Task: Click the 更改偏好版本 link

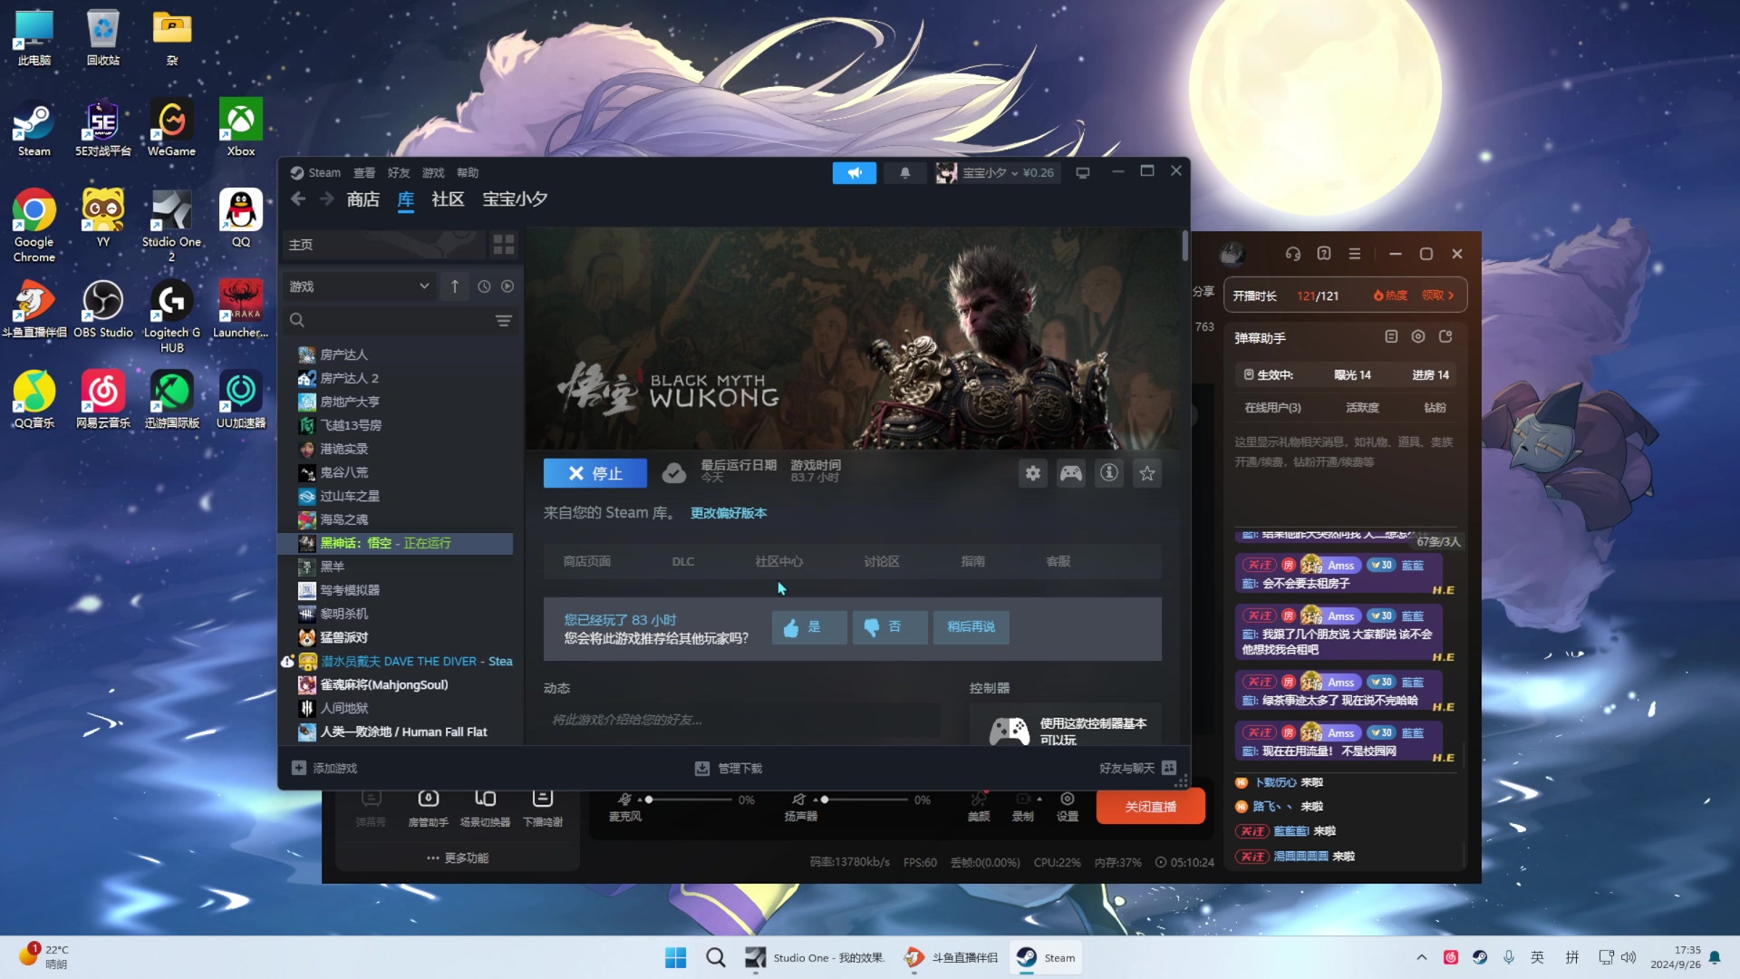Action: (x=729, y=513)
